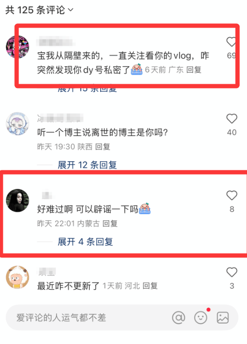Open the @ mention icon
The height and width of the screenshot is (344, 247).
click(x=179, y=317)
